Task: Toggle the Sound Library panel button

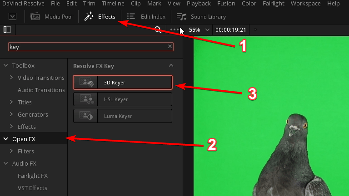Action: pos(201,17)
